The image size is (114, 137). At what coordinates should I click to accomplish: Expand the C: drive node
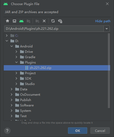tap(7, 36)
